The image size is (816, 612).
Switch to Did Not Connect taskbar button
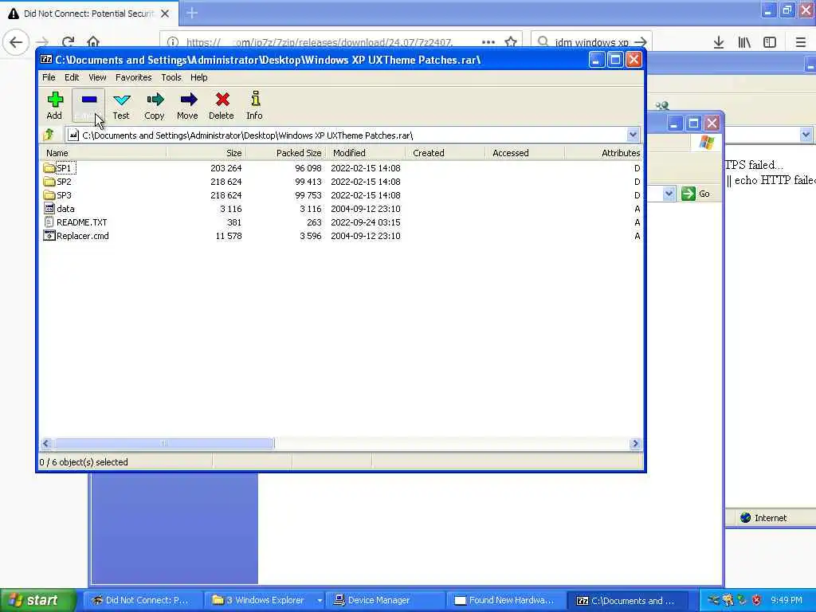click(x=141, y=600)
